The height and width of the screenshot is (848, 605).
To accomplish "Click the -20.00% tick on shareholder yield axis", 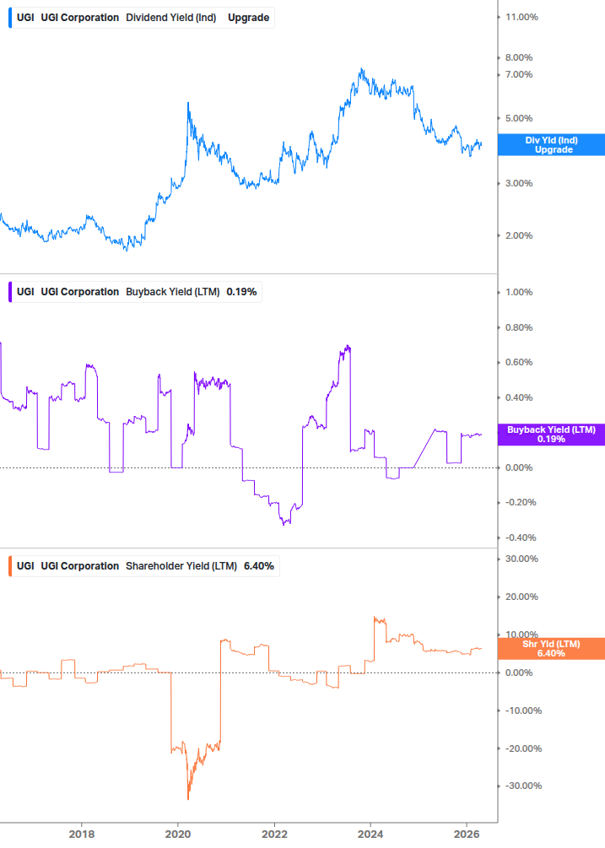I will (523, 748).
